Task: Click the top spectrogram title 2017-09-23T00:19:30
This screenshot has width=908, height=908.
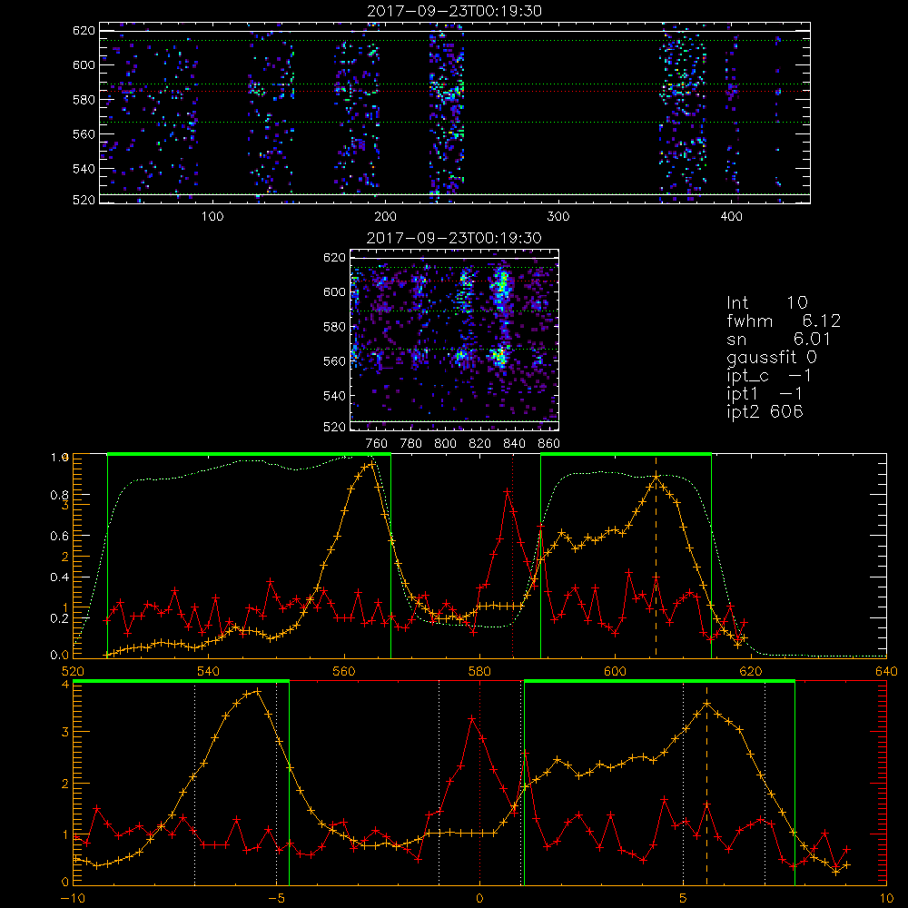Action: [454, 11]
